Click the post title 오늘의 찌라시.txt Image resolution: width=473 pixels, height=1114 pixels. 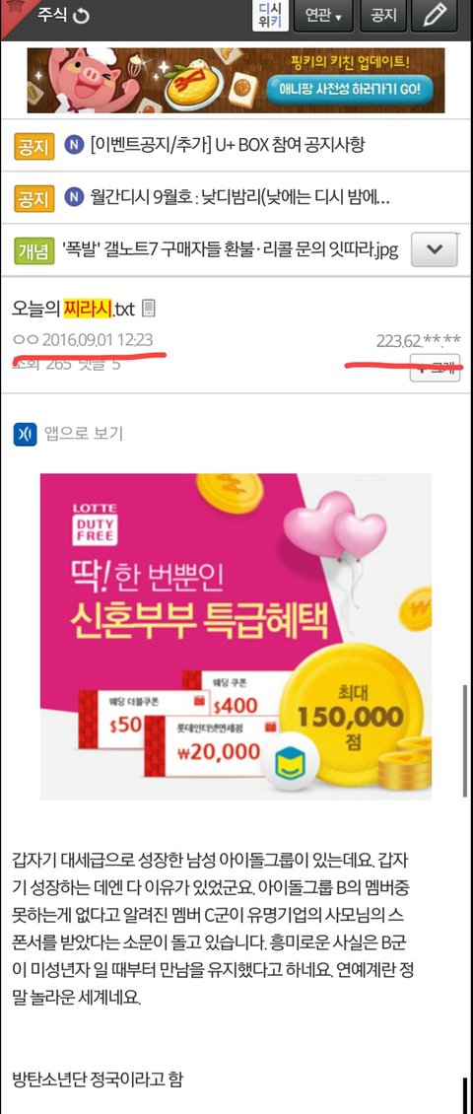(x=73, y=309)
